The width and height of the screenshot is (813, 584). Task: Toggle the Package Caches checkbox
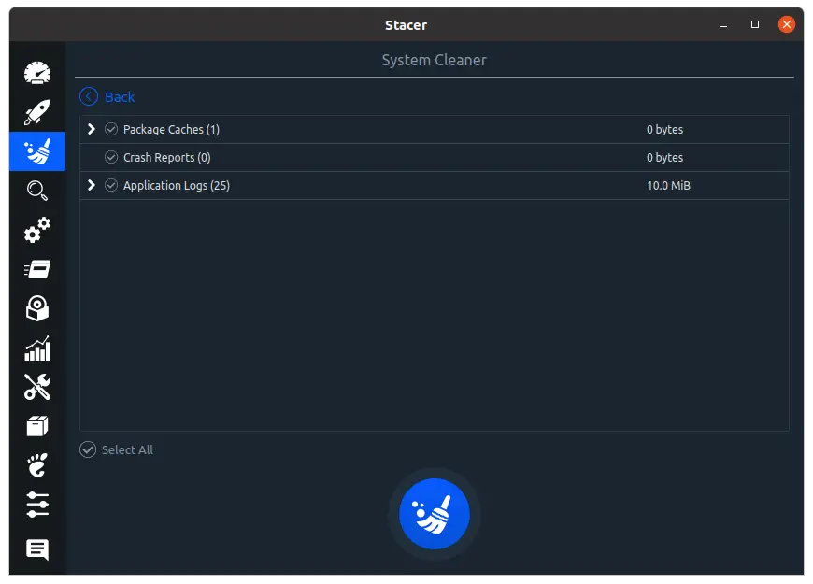111,129
